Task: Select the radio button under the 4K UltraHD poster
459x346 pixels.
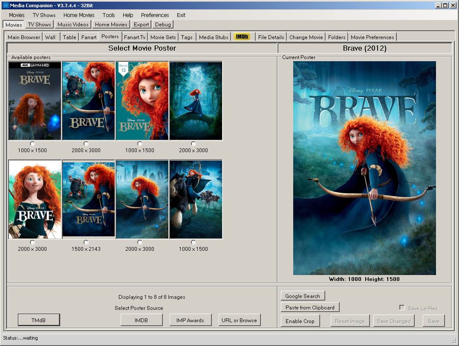Action: coord(32,144)
